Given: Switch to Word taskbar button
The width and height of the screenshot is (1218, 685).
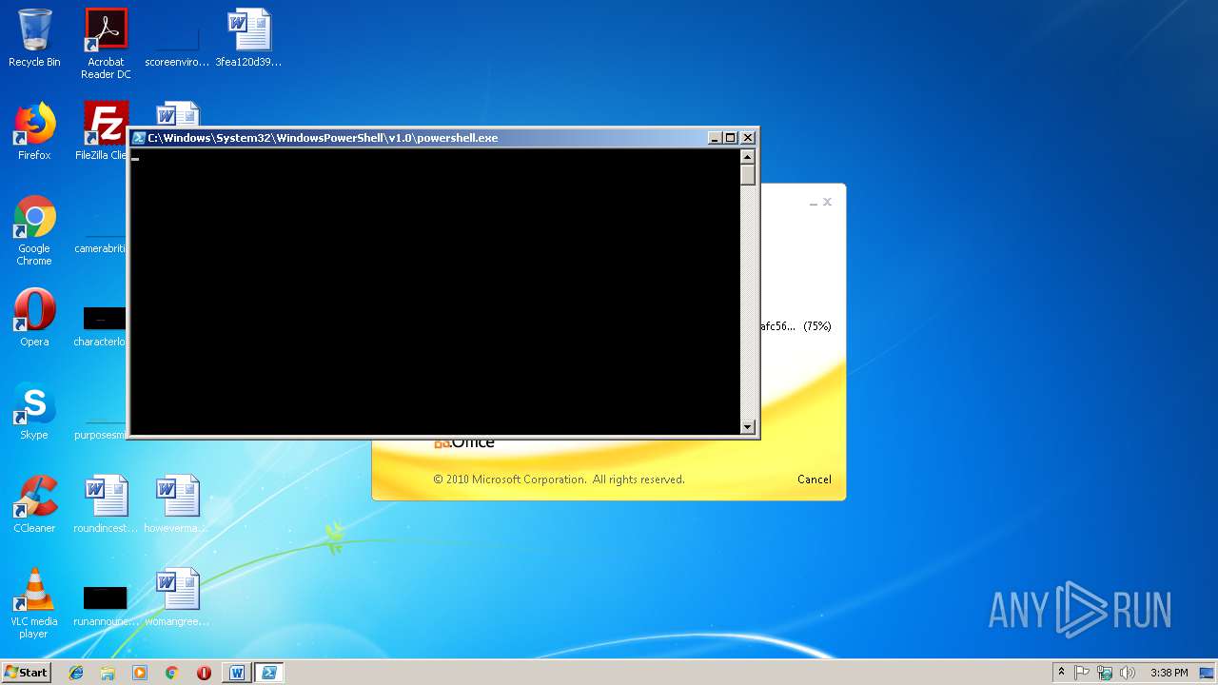Looking at the screenshot, I should point(237,673).
